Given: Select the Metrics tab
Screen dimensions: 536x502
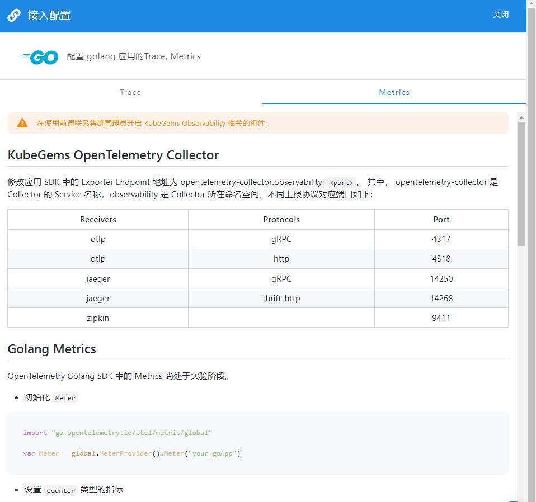Looking at the screenshot, I should (394, 92).
